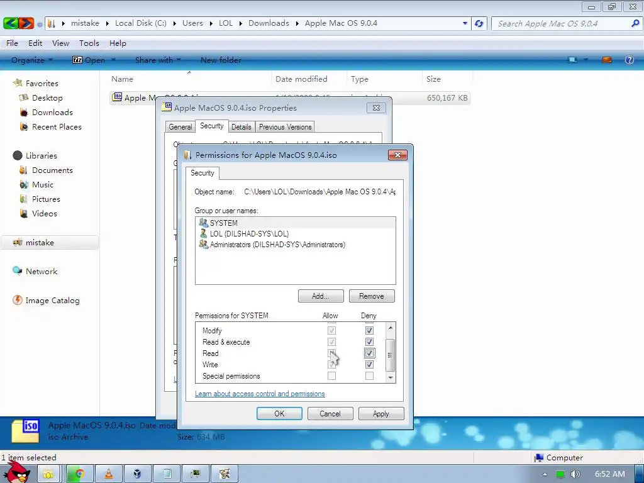Show hidden tray icons arrow

coord(545,474)
